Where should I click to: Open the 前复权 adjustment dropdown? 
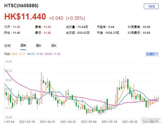pos(152,54)
